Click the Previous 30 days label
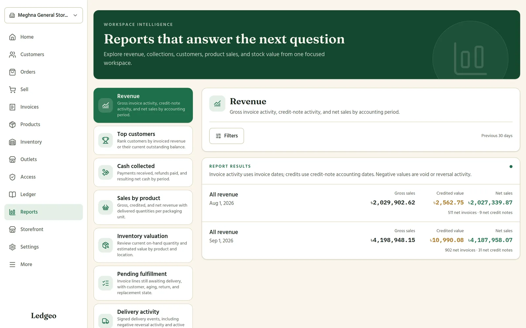The width and height of the screenshot is (526, 328). coord(497,136)
